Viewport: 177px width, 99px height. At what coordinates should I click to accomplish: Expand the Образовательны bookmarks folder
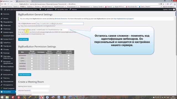(x=86, y=7)
